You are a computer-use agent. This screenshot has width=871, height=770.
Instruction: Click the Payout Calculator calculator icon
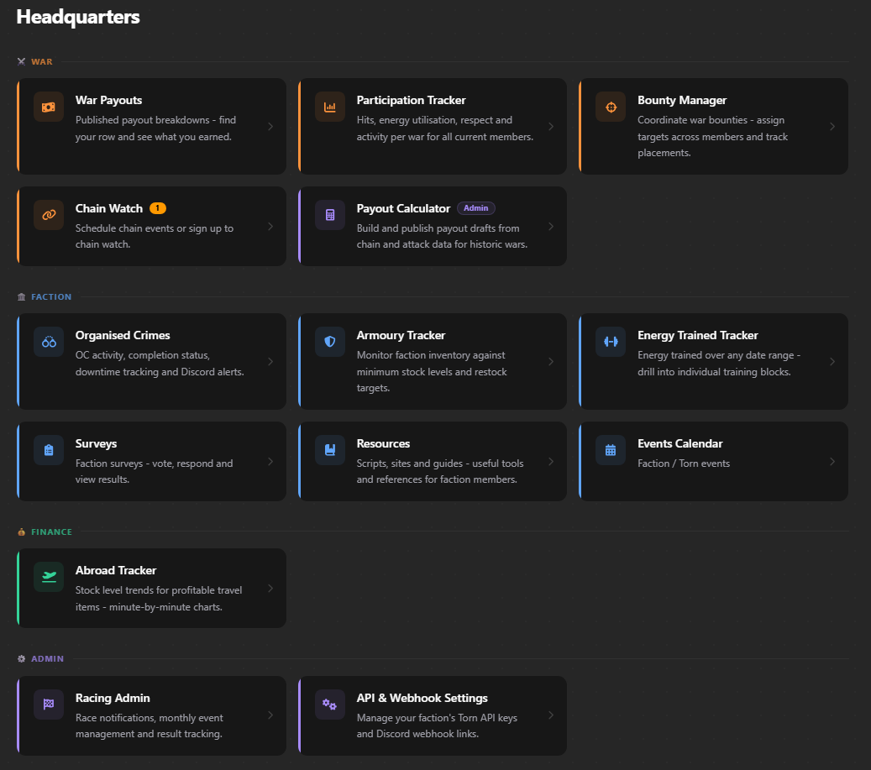(330, 215)
